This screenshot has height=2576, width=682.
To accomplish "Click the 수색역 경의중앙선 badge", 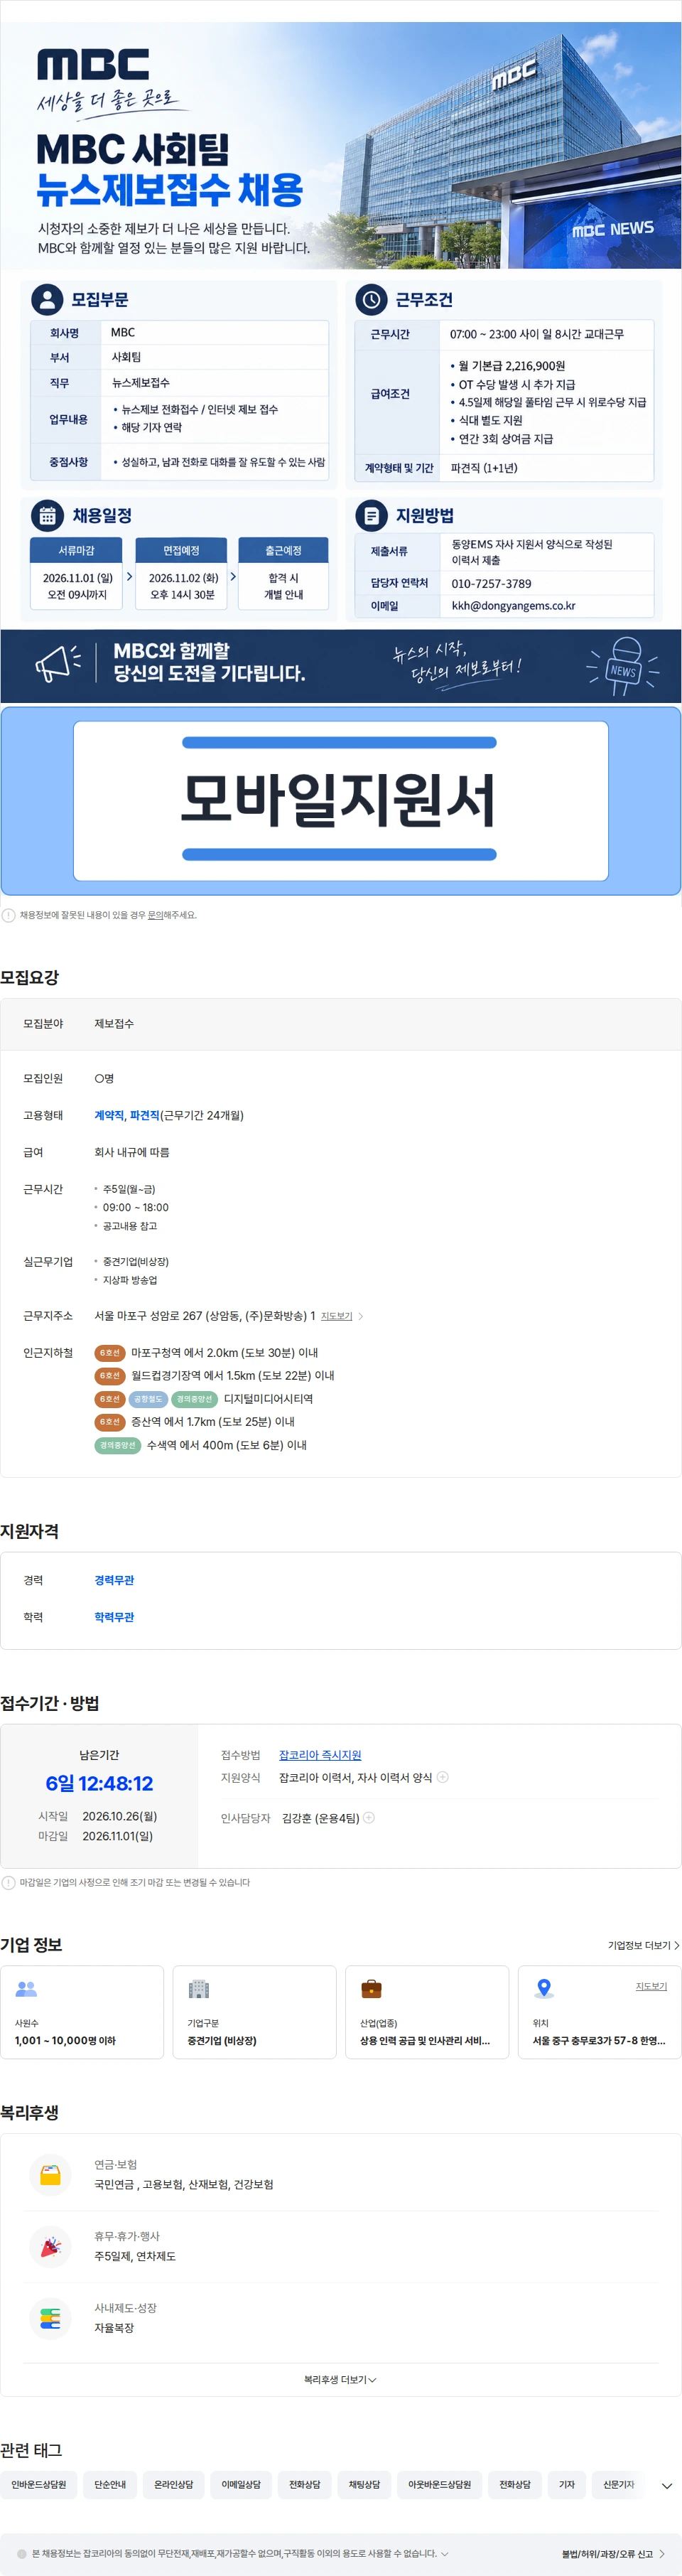I will [117, 1445].
